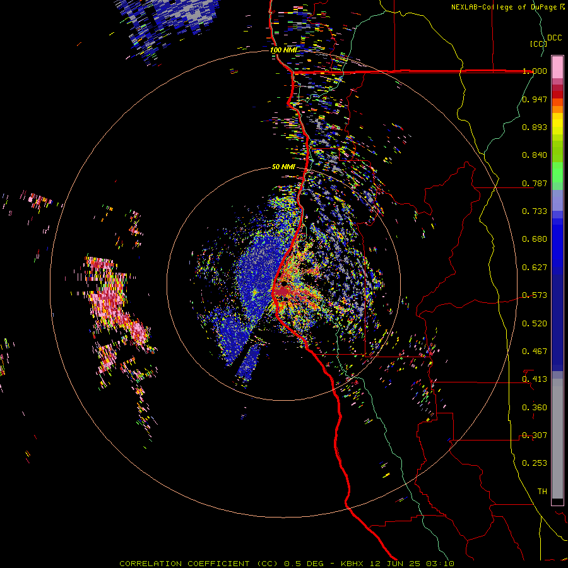The image size is (568, 568).
Task: Click the [CC] legend unit label
Action: click(x=538, y=44)
